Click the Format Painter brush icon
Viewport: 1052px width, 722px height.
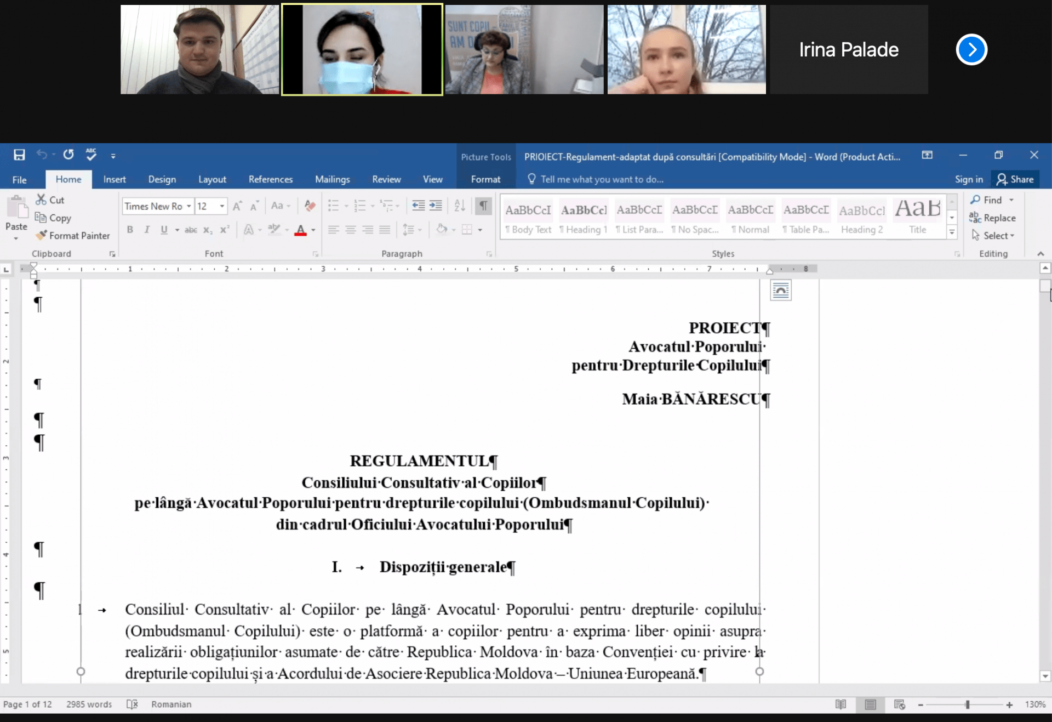[x=41, y=235]
